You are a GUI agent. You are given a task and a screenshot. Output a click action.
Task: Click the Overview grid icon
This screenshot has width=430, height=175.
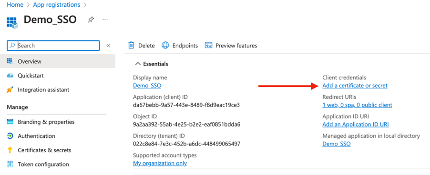pyautogui.click(x=10, y=61)
